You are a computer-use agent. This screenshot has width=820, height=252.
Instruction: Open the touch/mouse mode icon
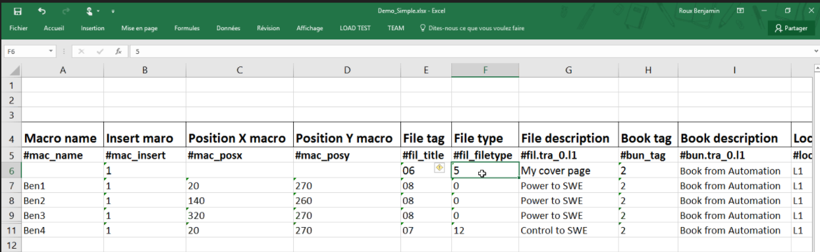click(x=90, y=11)
